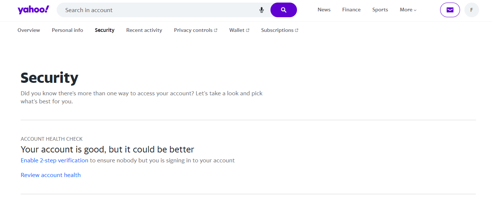This screenshot has width=492, height=199.
Task: Click 'Your account is good' heading
Action: [107, 150]
